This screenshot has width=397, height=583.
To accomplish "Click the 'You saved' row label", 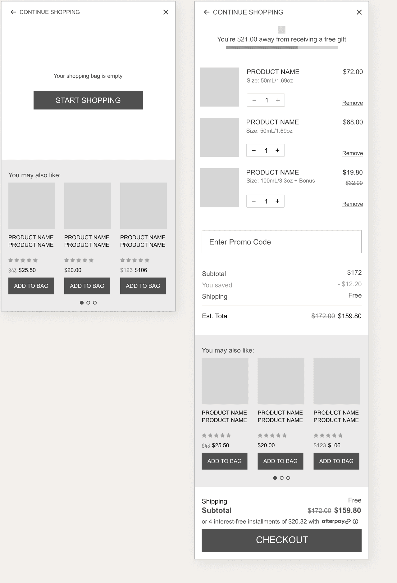I will [217, 285].
